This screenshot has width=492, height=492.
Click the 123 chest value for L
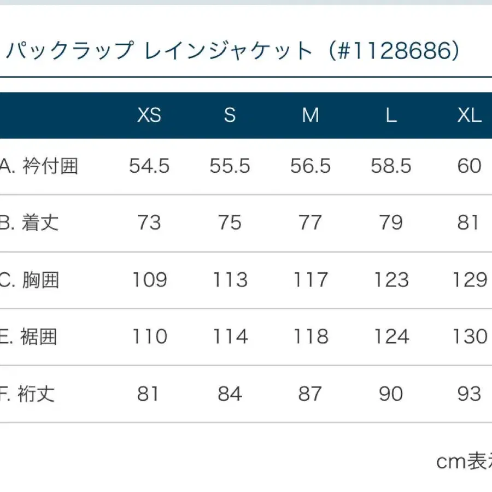click(391, 280)
